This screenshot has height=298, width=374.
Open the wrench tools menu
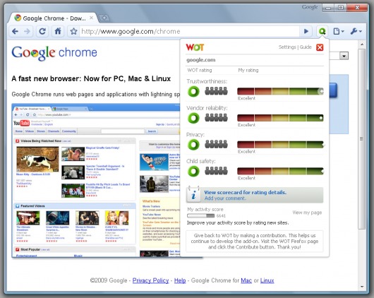pyautogui.click(x=356, y=31)
